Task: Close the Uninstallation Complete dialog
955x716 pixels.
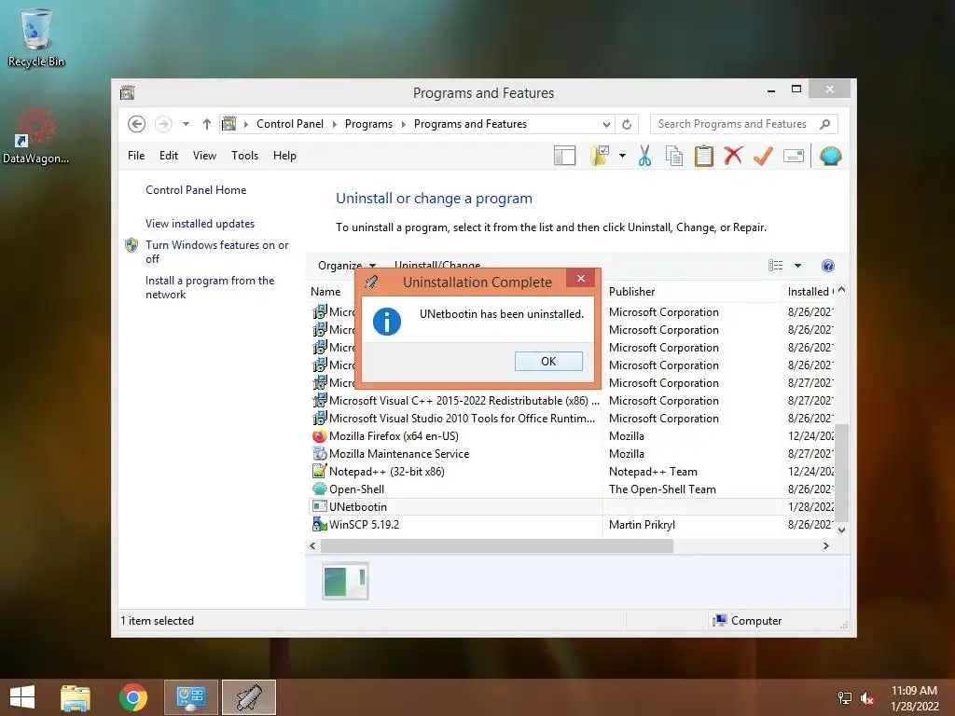Action: 581,278
